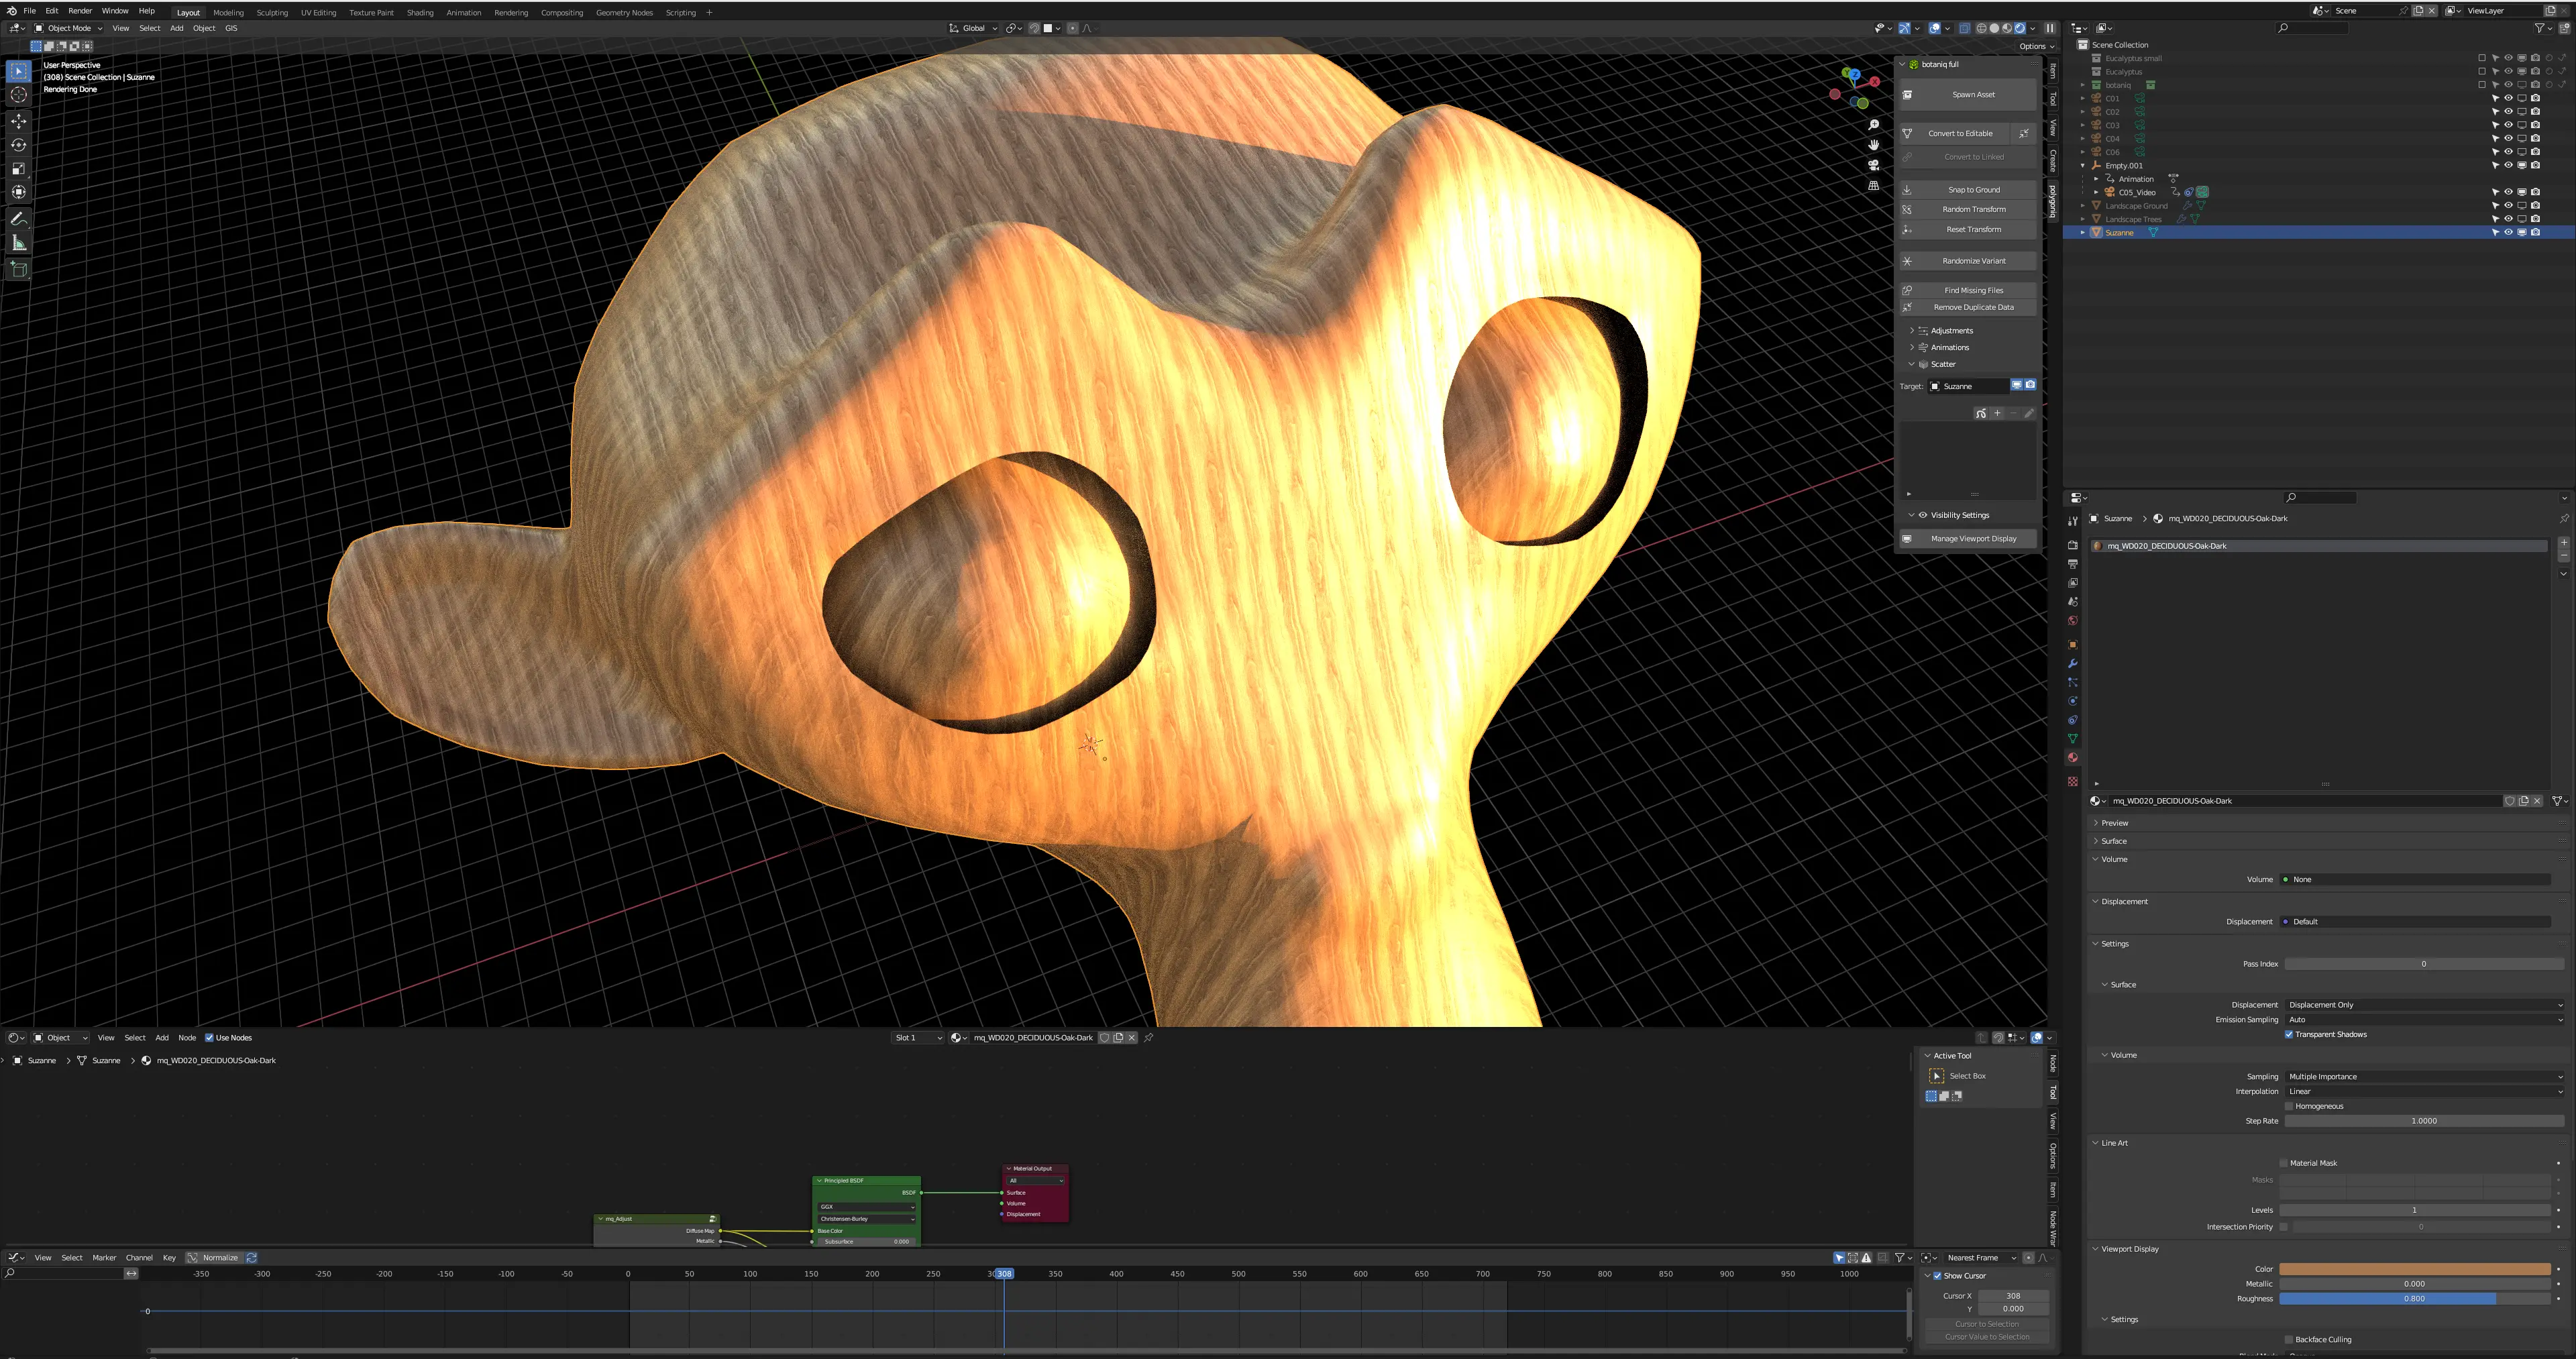The image size is (2576, 1359).
Task: Enable the Homogeneous checkbox
Action: pos(2289,1106)
